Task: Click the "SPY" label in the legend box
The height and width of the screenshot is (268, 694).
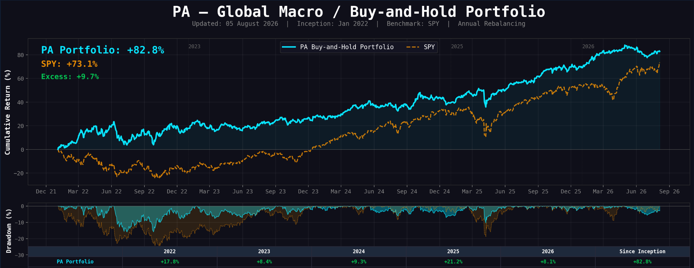Action: [429, 47]
